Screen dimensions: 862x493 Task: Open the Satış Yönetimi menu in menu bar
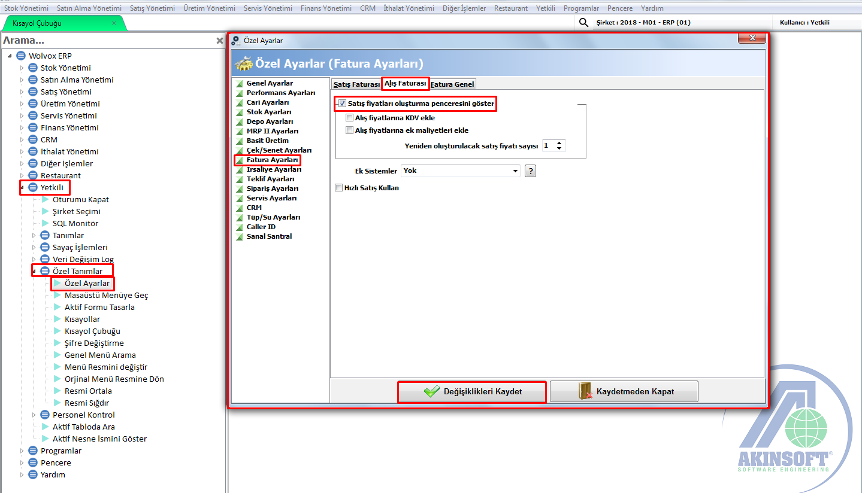coord(152,8)
